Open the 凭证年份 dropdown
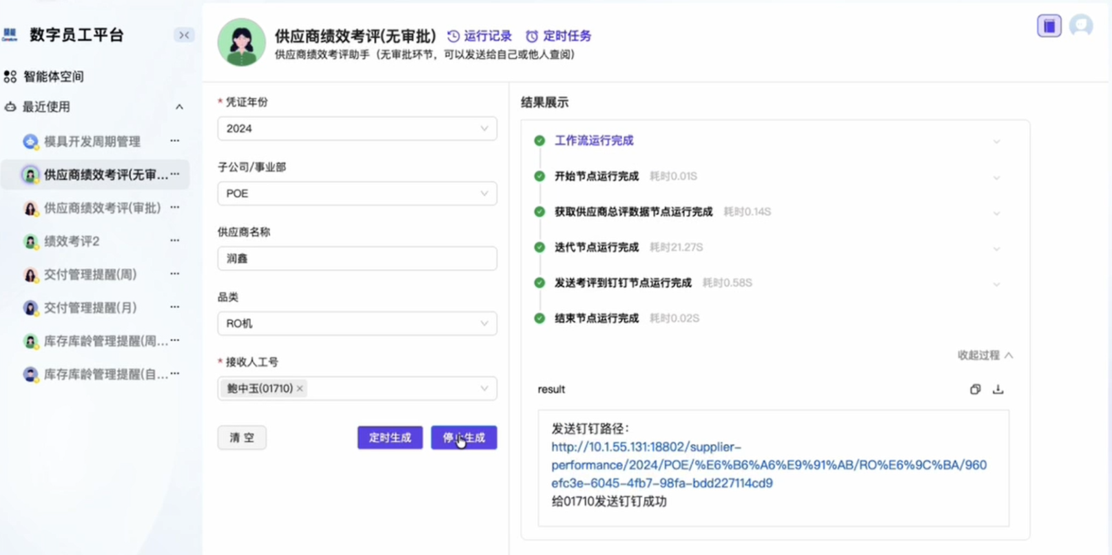Screen dimensions: 1112x555 point(357,129)
